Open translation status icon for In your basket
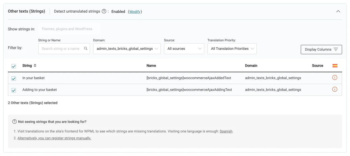This screenshot has width=350, height=156. (335, 78)
